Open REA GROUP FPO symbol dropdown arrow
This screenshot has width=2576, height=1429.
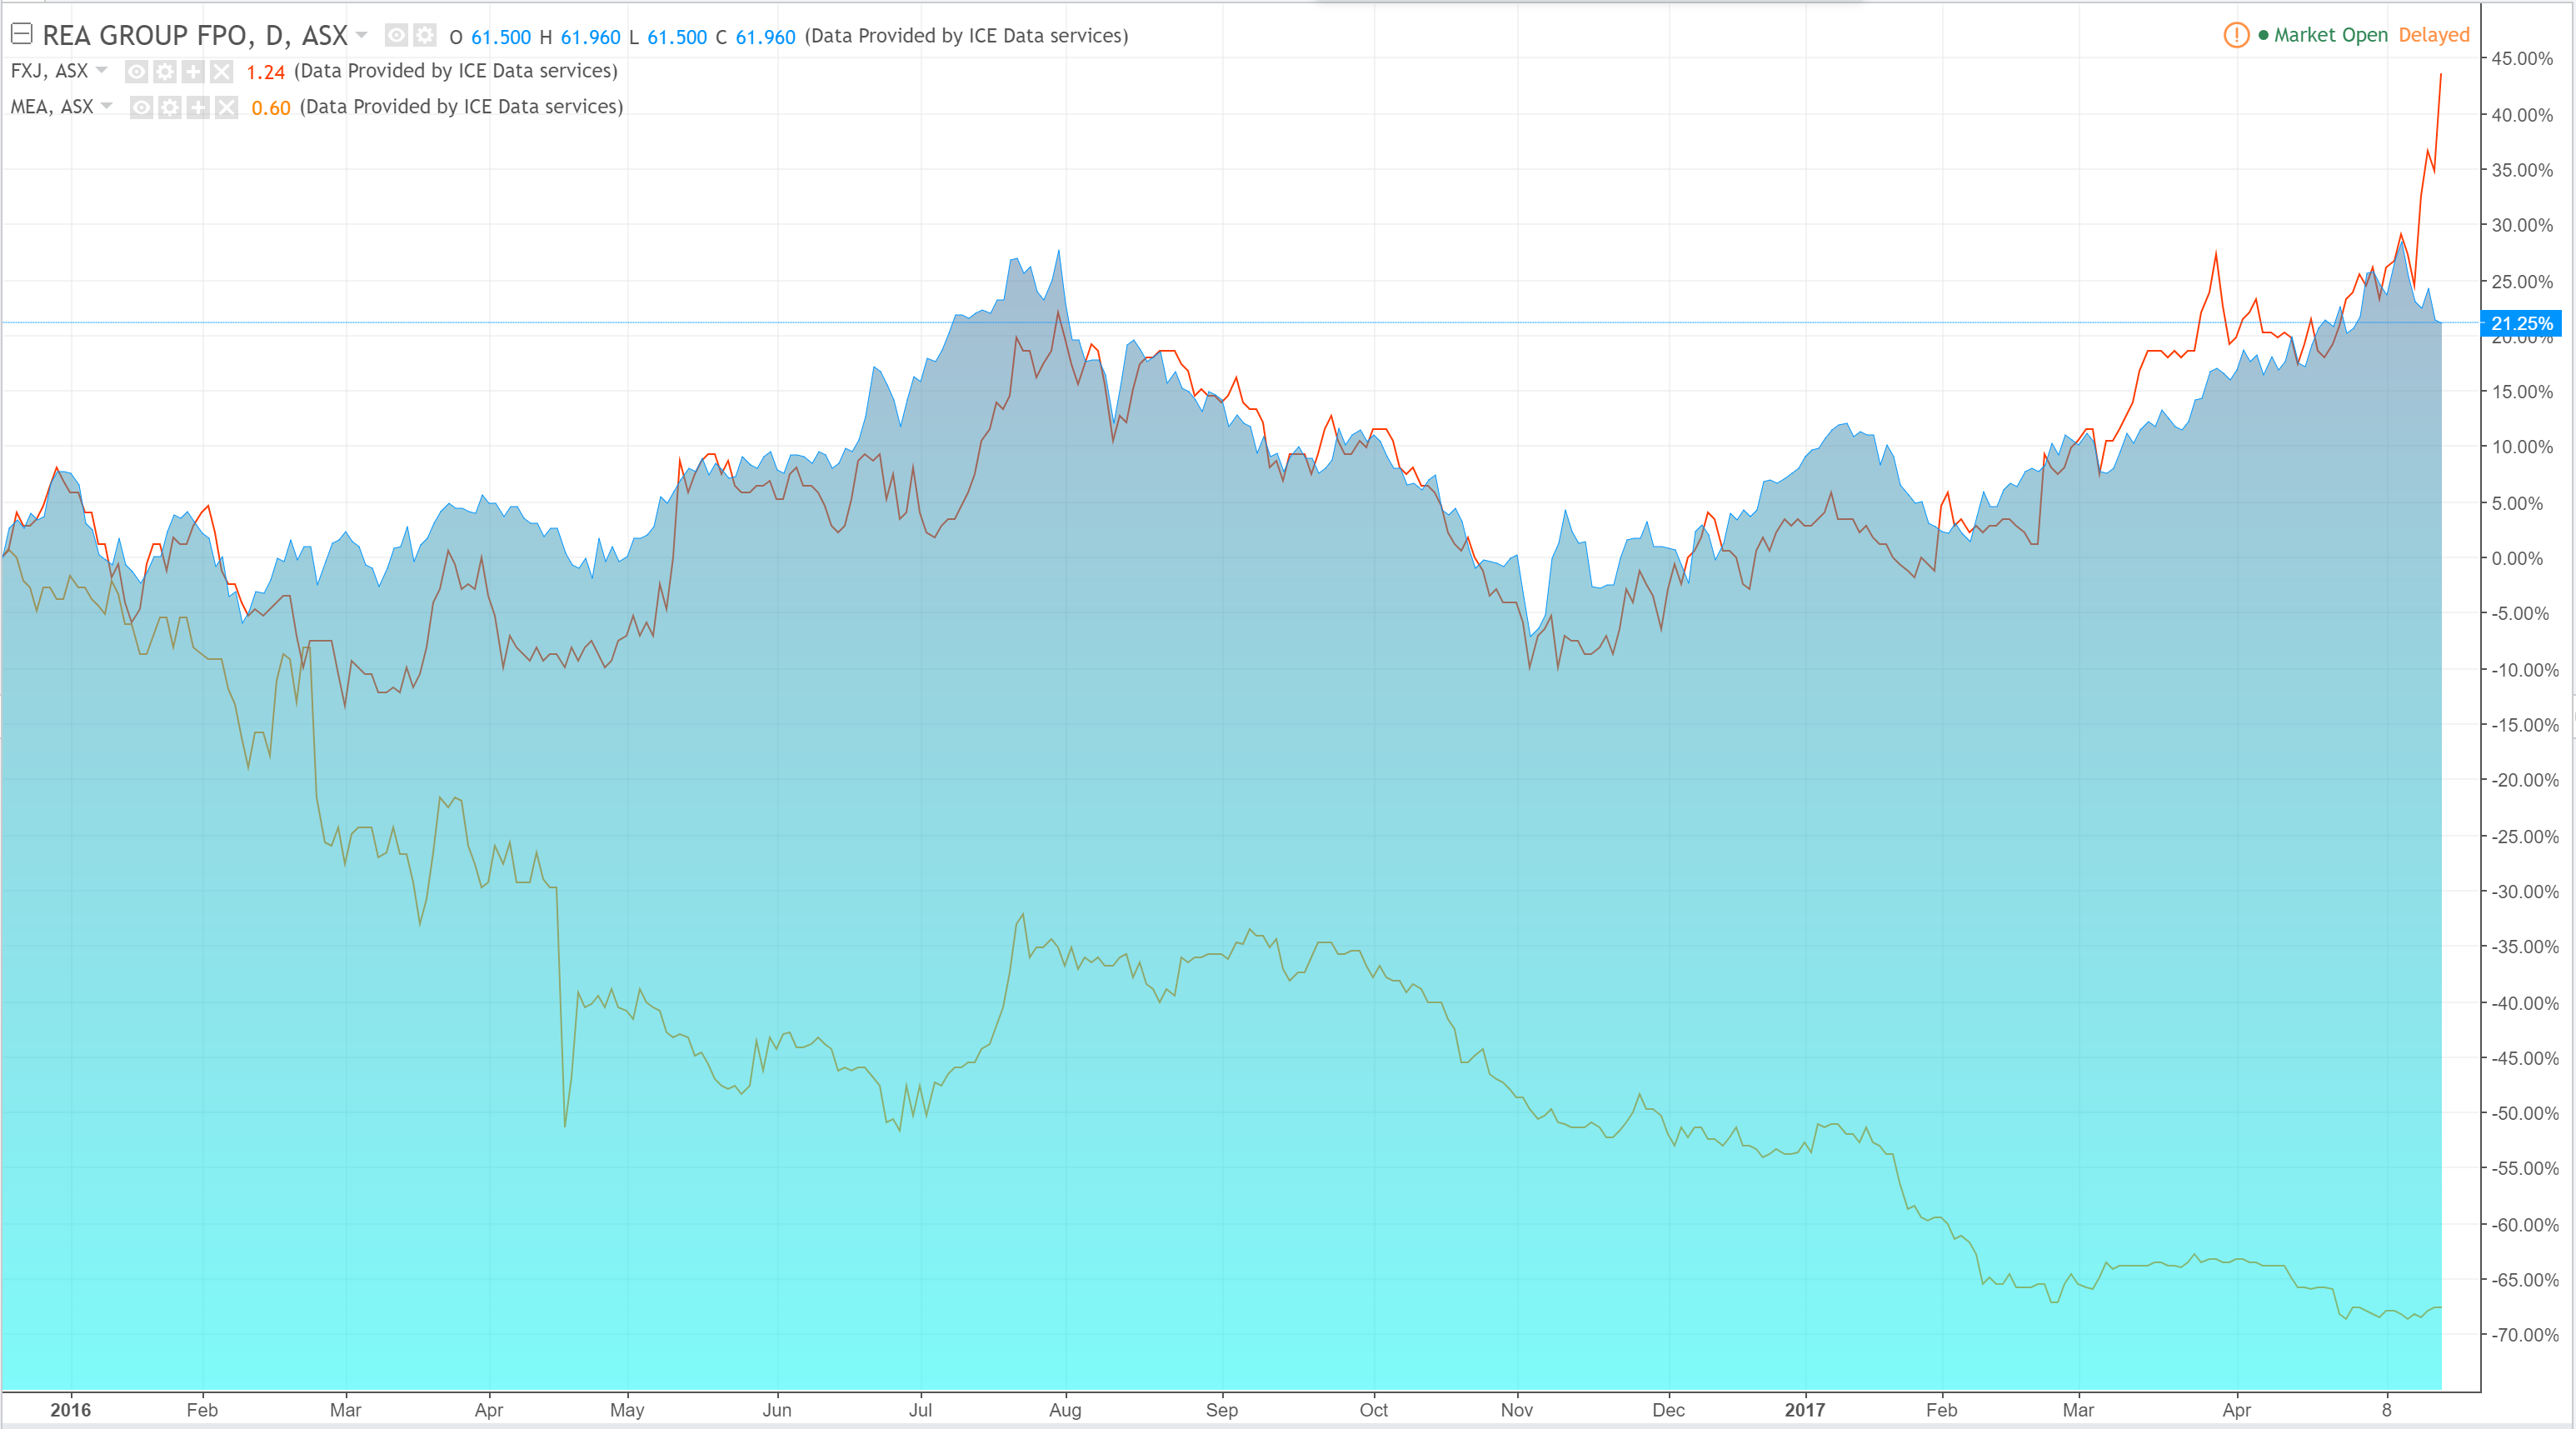pyautogui.click(x=362, y=35)
